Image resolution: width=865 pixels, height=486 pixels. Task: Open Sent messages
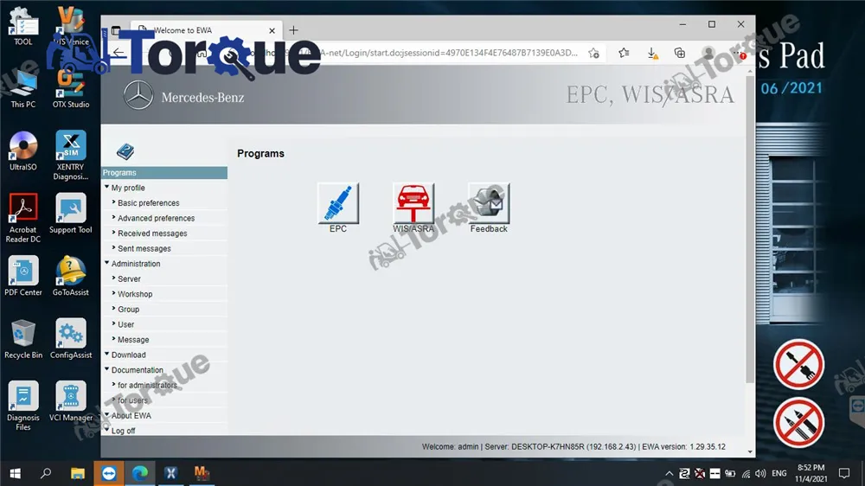144,249
